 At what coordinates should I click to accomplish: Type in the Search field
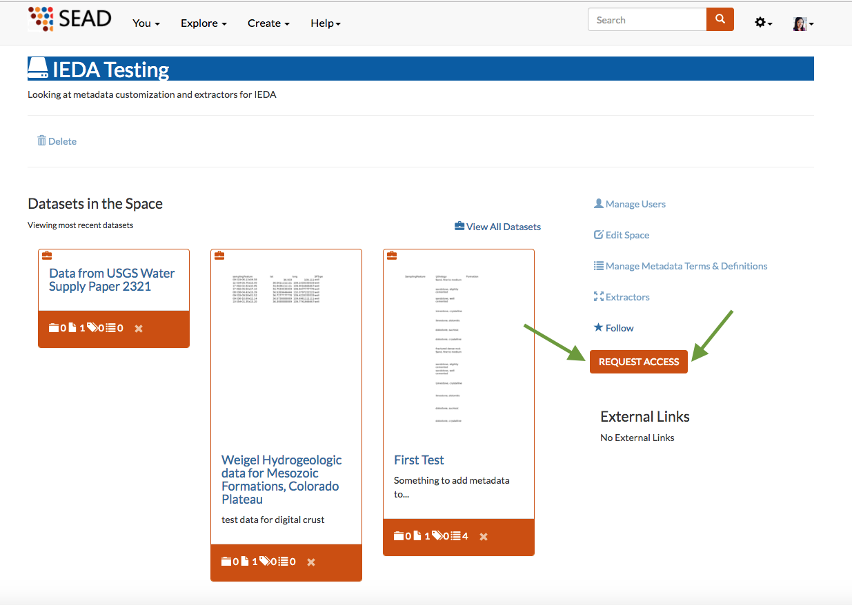tap(646, 20)
